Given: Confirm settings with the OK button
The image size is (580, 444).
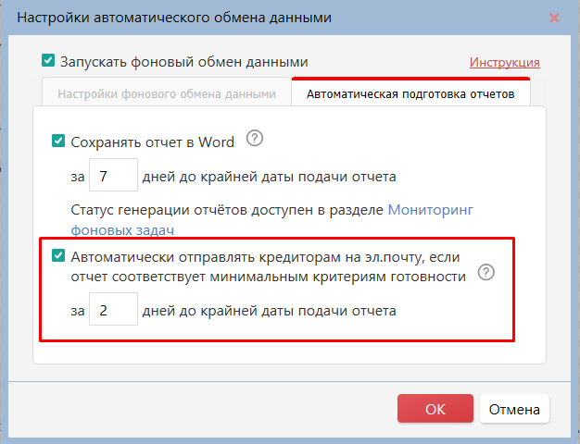Looking at the screenshot, I should point(435,409).
